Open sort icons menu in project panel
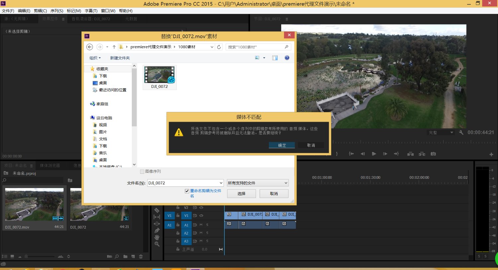The image size is (498, 270). [x=69, y=256]
